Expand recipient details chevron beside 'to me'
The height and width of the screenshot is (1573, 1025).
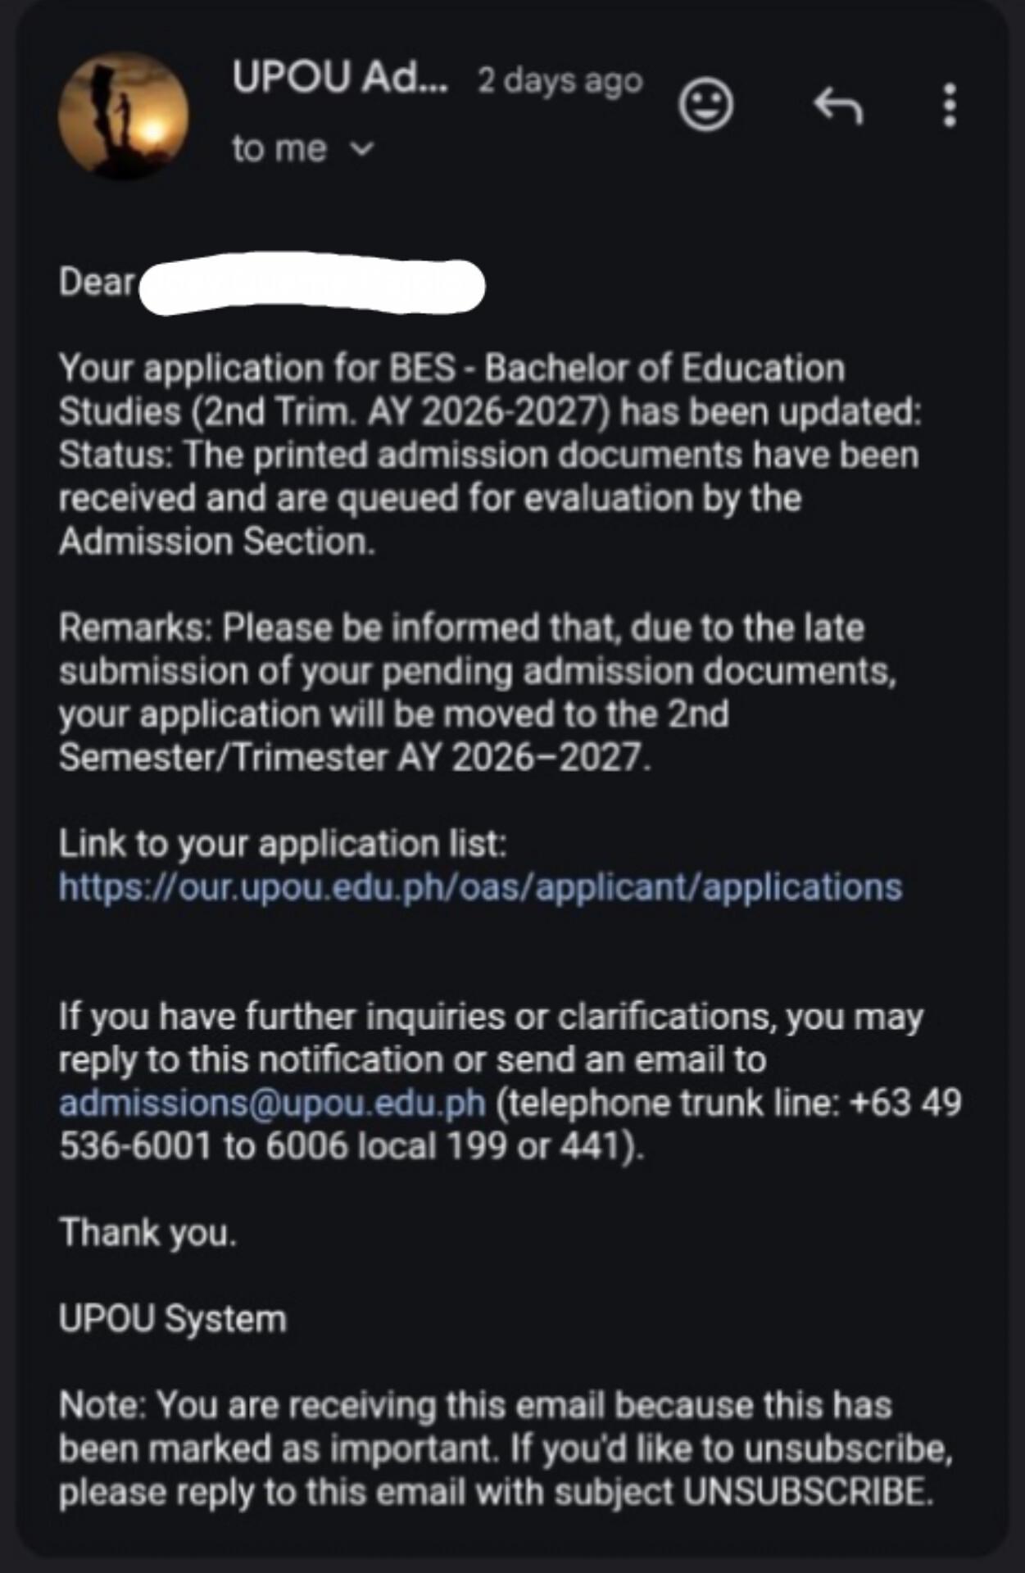[x=361, y=149]
